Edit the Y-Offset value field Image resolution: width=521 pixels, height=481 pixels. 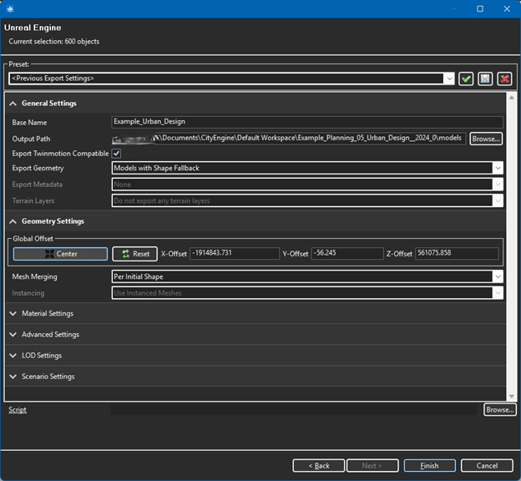tap(347, 253)
